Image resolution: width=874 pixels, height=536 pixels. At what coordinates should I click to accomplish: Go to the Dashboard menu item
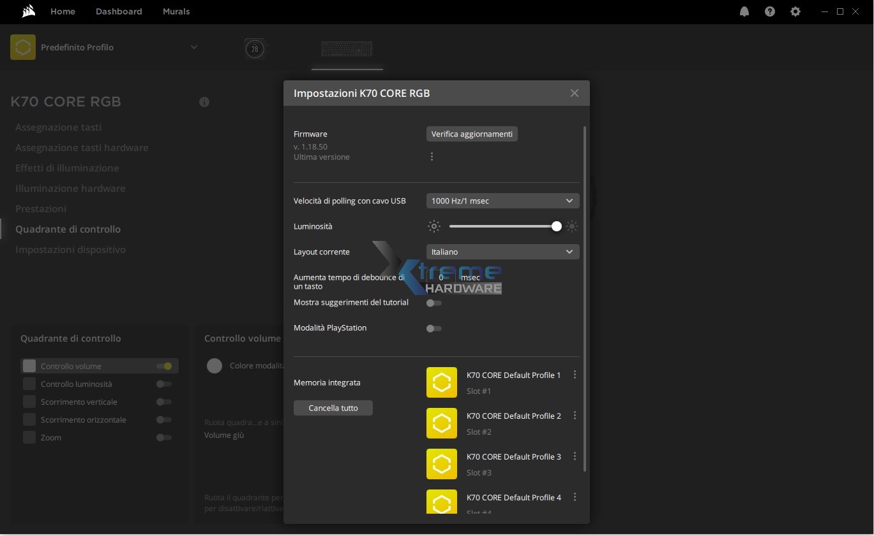click(119, 11)
